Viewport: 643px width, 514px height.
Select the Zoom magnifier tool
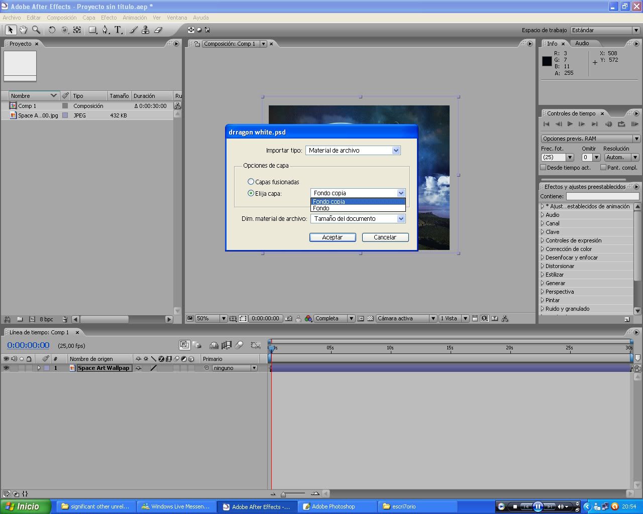(36, 30)
